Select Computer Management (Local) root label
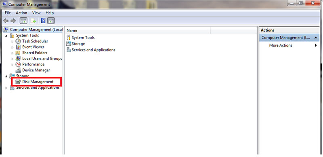The width and height of the screenshot is (323, 157). pos(36,30)
